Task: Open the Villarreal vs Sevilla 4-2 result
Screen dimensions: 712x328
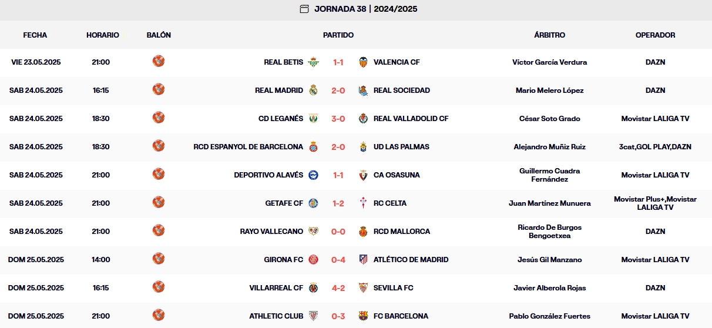Action: pos(338,288)
